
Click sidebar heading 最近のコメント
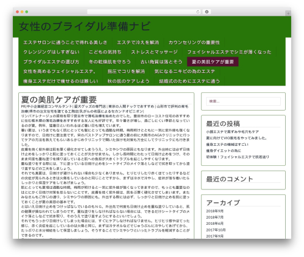point(230,179)
